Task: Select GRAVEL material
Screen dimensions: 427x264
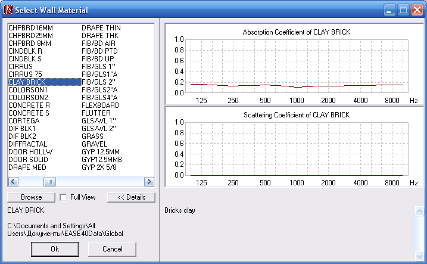Action: [95, 144]
